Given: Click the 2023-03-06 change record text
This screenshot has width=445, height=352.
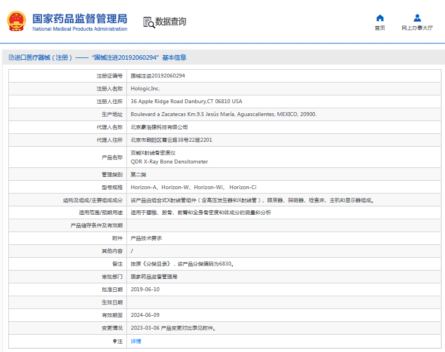Looking at the screenshot, I should coord(173,328).
